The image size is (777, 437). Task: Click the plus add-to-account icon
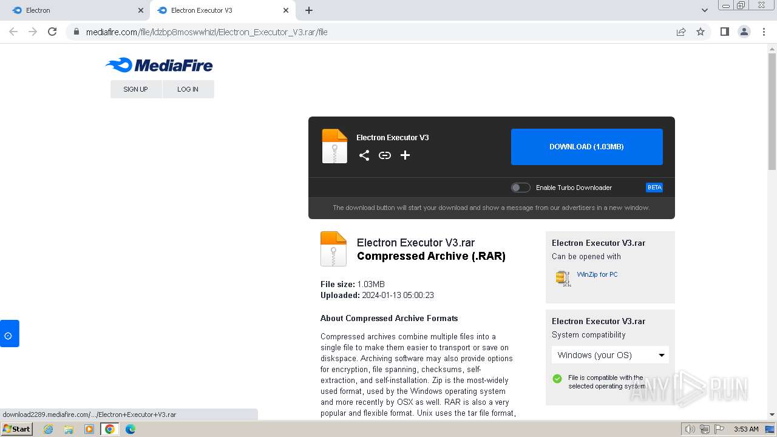click(x=405, y=155)
